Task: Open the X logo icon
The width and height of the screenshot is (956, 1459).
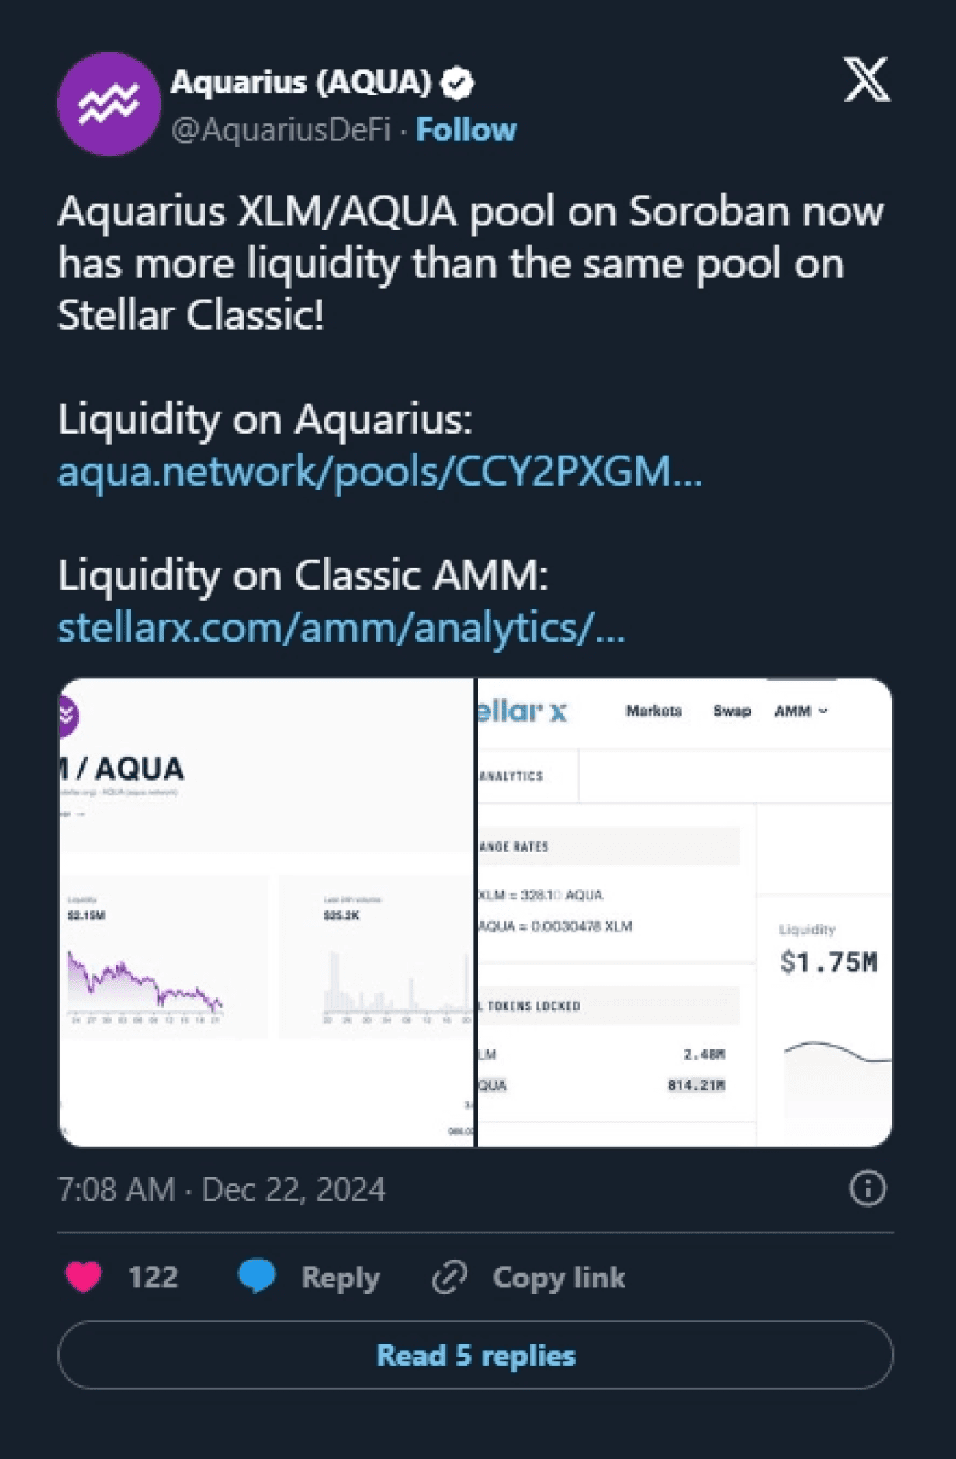Action: [867, 79]
